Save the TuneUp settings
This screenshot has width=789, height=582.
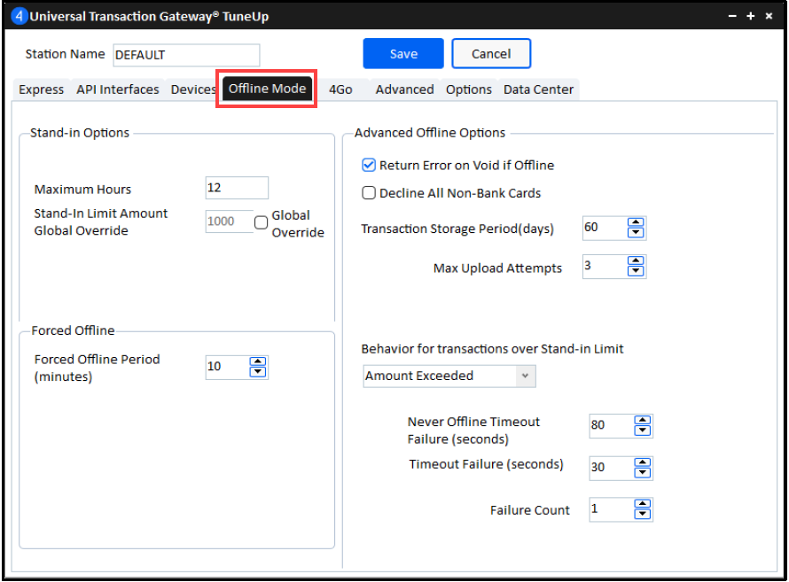pos(403,54)
